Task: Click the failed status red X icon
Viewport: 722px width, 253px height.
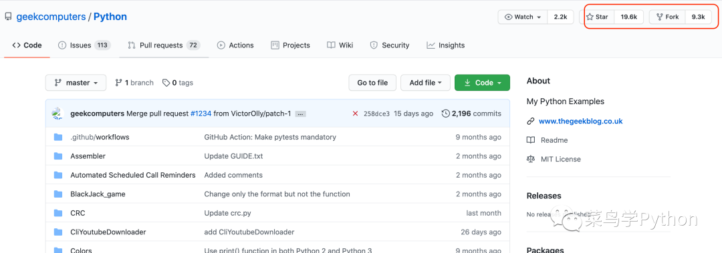Action: [355, 113]
